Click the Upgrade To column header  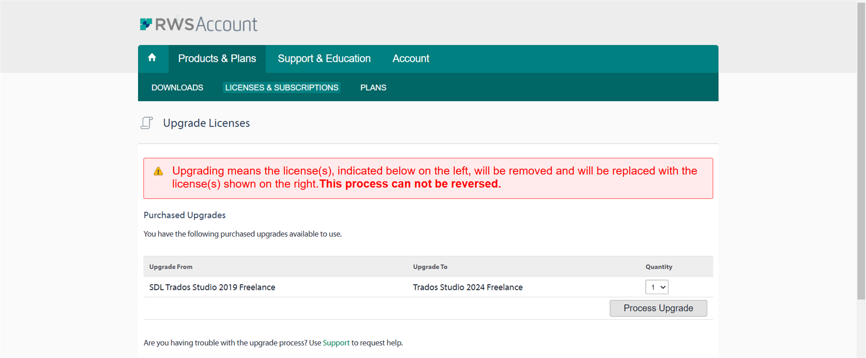pos(430,267)
